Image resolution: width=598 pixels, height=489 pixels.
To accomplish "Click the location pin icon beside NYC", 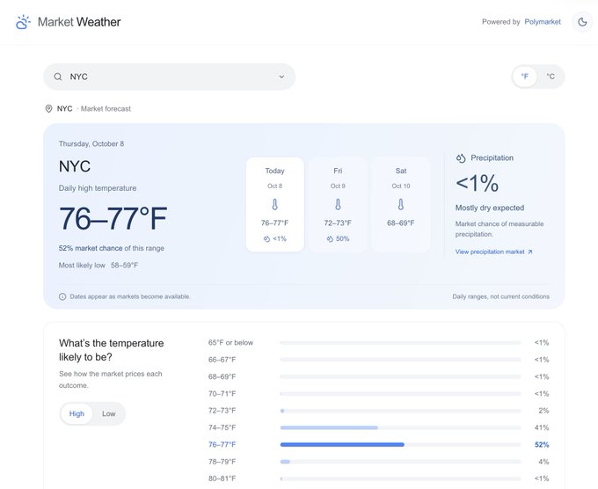I will [x=49, y=109].
